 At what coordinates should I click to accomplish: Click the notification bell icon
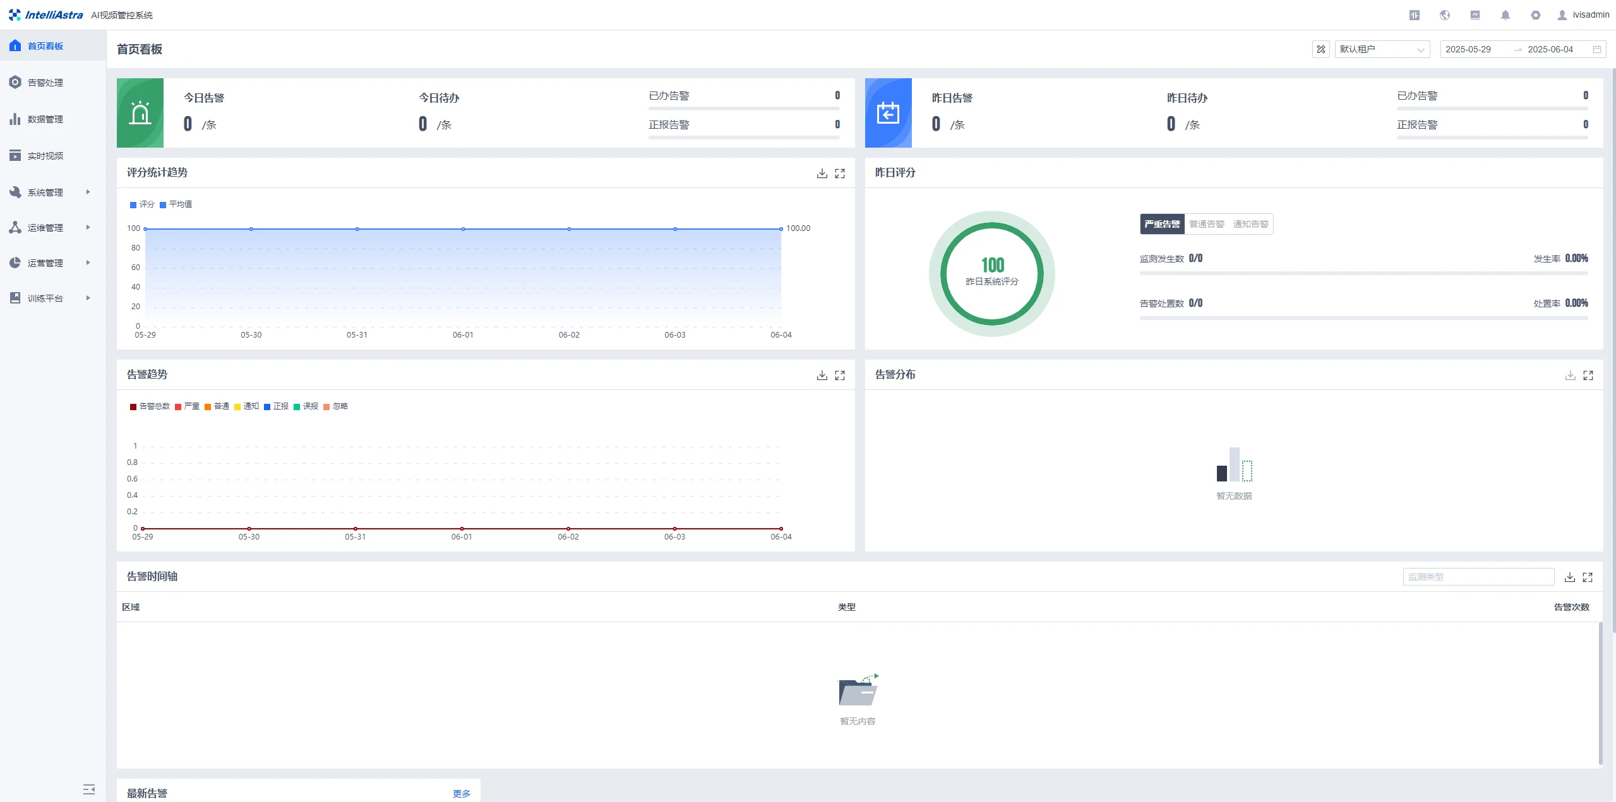(1505, 15)
